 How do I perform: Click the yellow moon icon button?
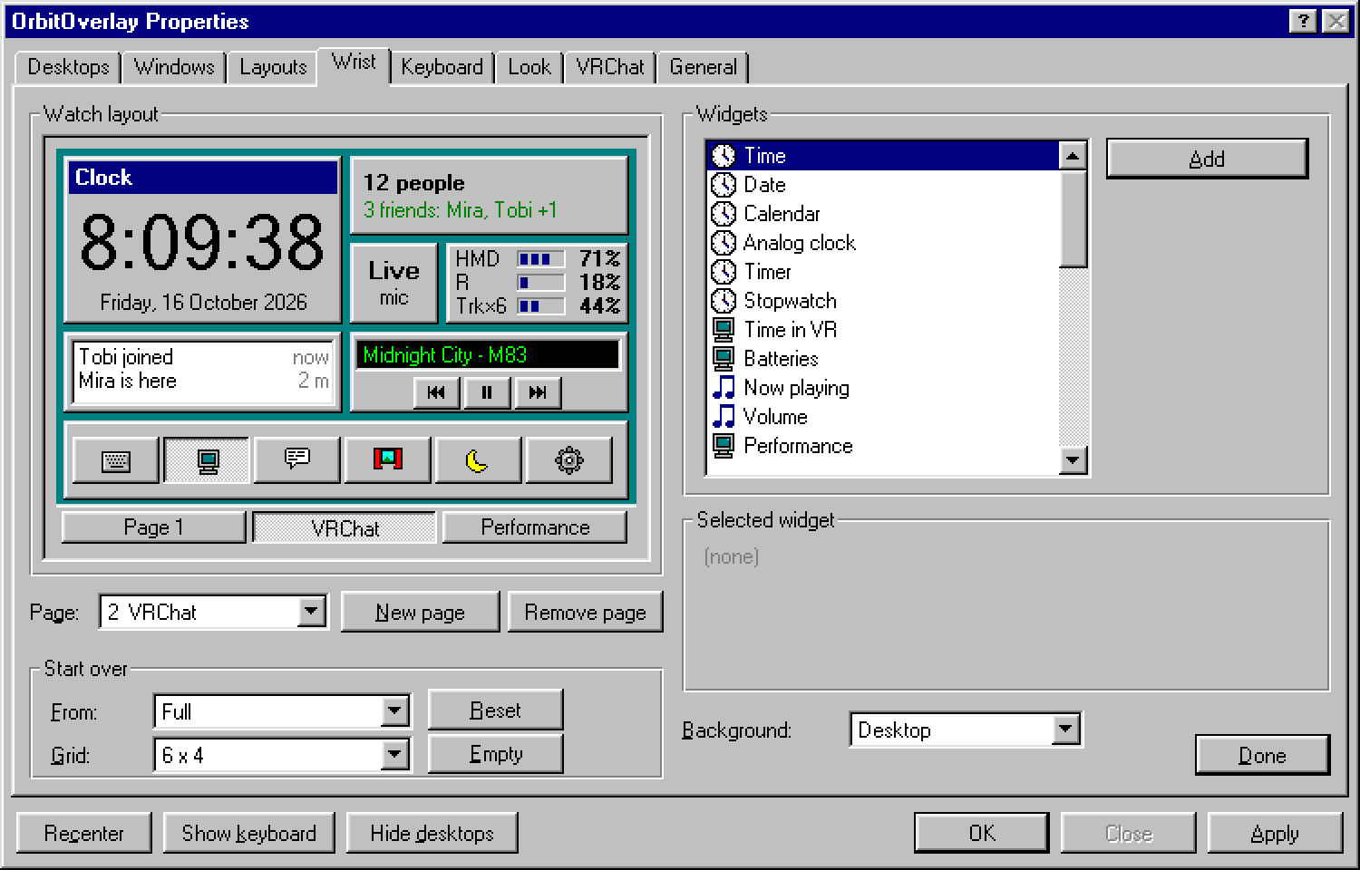pyautogui.click(x=479, y=460)
